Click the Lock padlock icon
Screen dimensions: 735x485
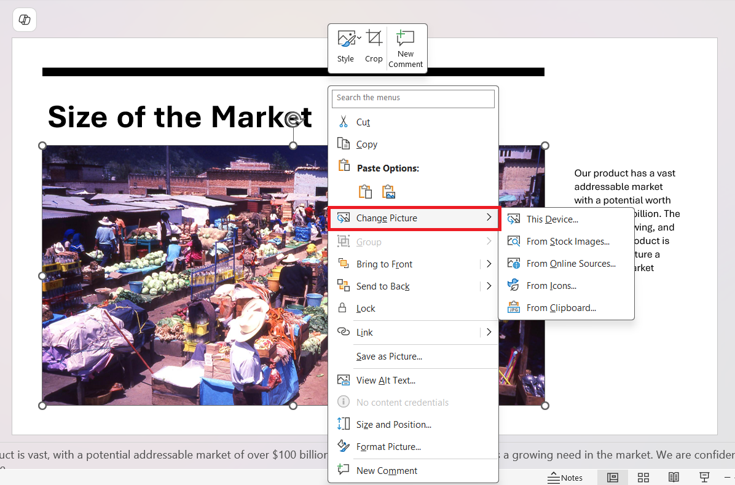(x=343, y=308)
